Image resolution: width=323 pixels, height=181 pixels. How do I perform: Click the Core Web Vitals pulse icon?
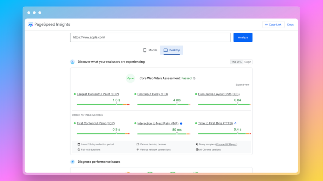[130, 78]
